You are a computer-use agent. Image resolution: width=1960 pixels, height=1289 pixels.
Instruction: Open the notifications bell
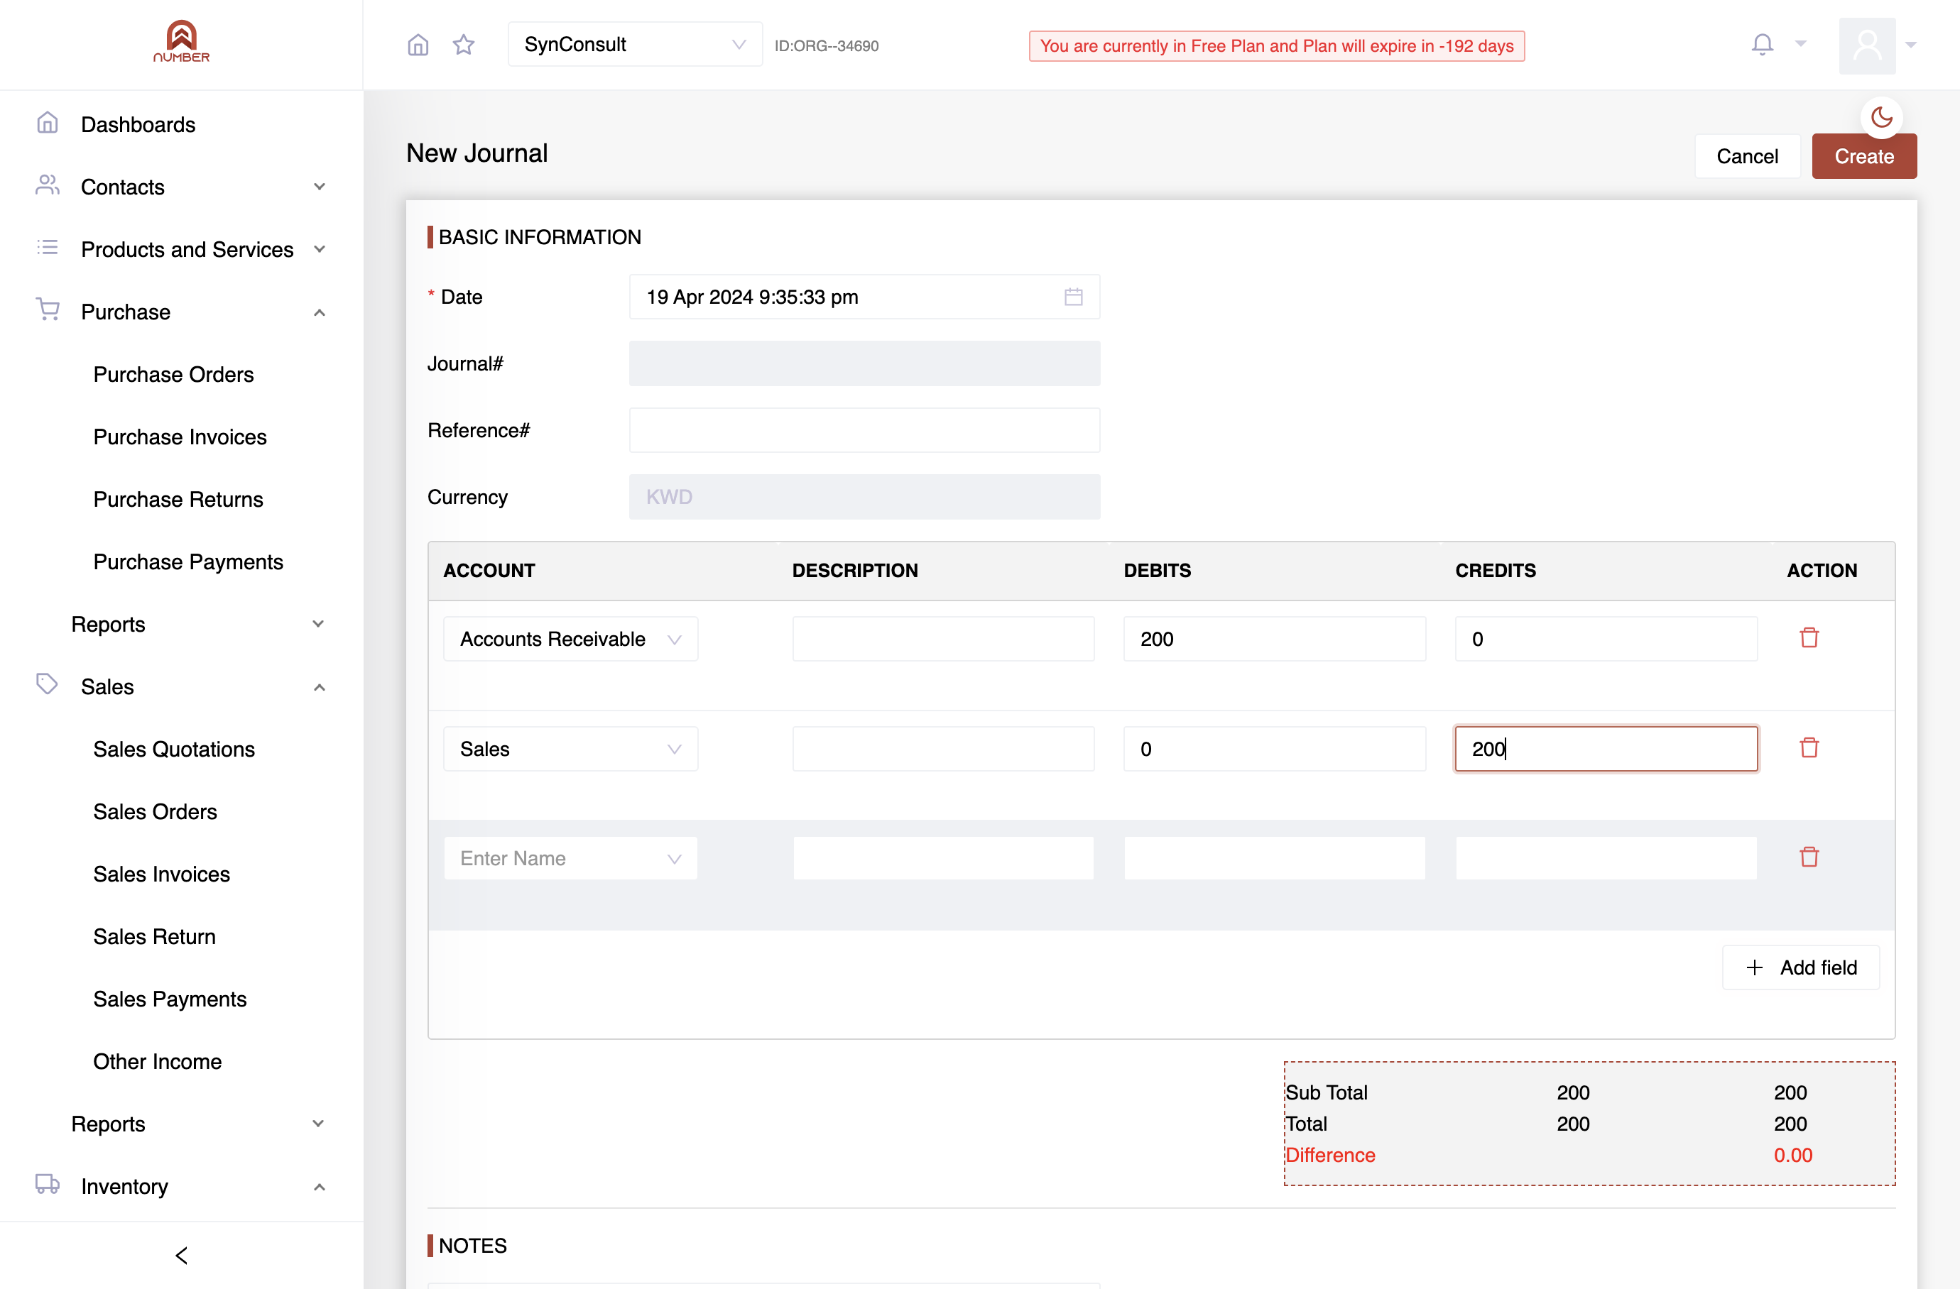[x=1762, y=45]
